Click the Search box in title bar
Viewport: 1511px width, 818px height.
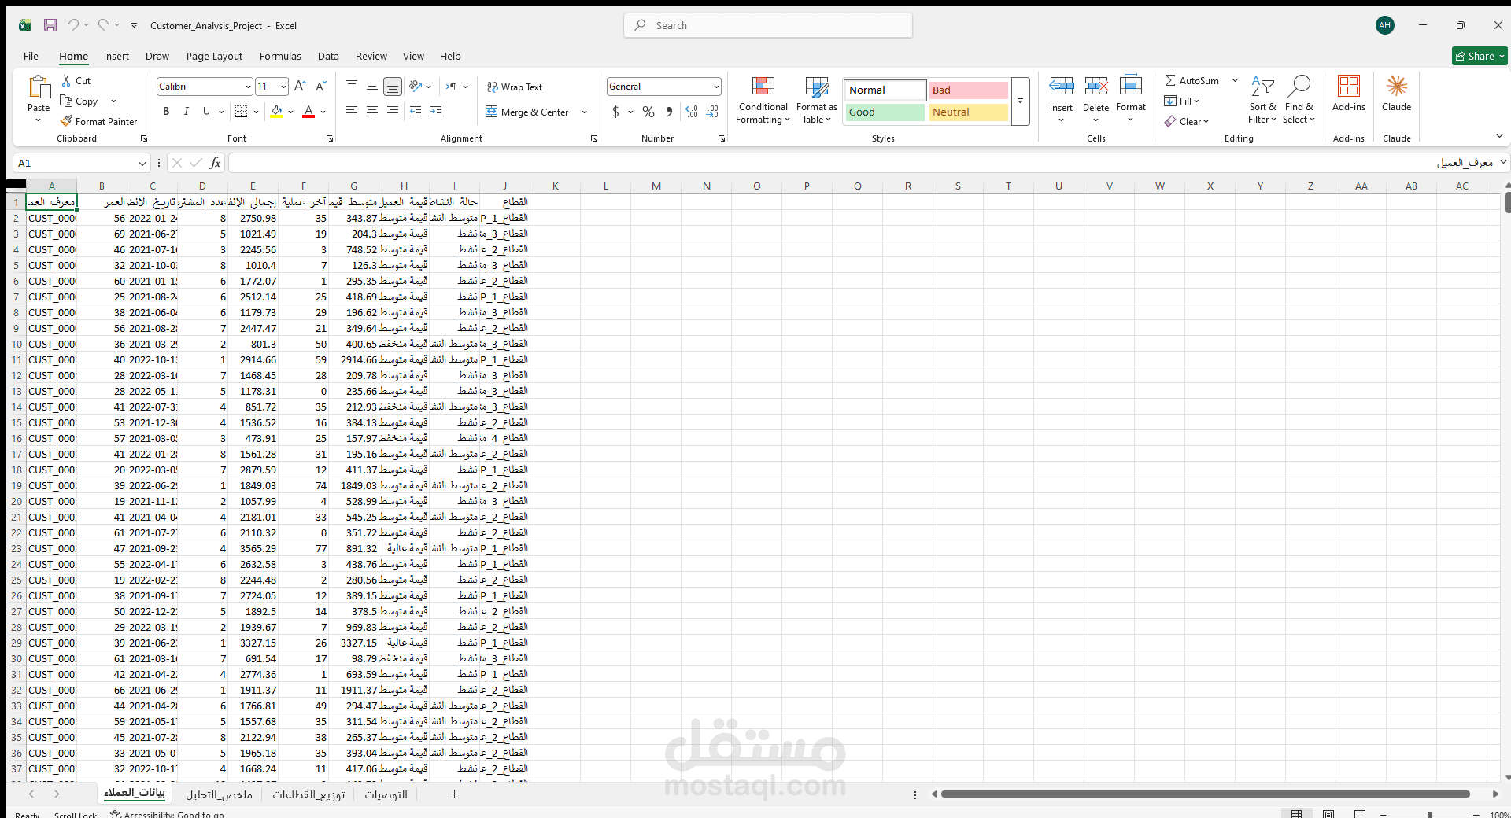[x=768, y=25]
